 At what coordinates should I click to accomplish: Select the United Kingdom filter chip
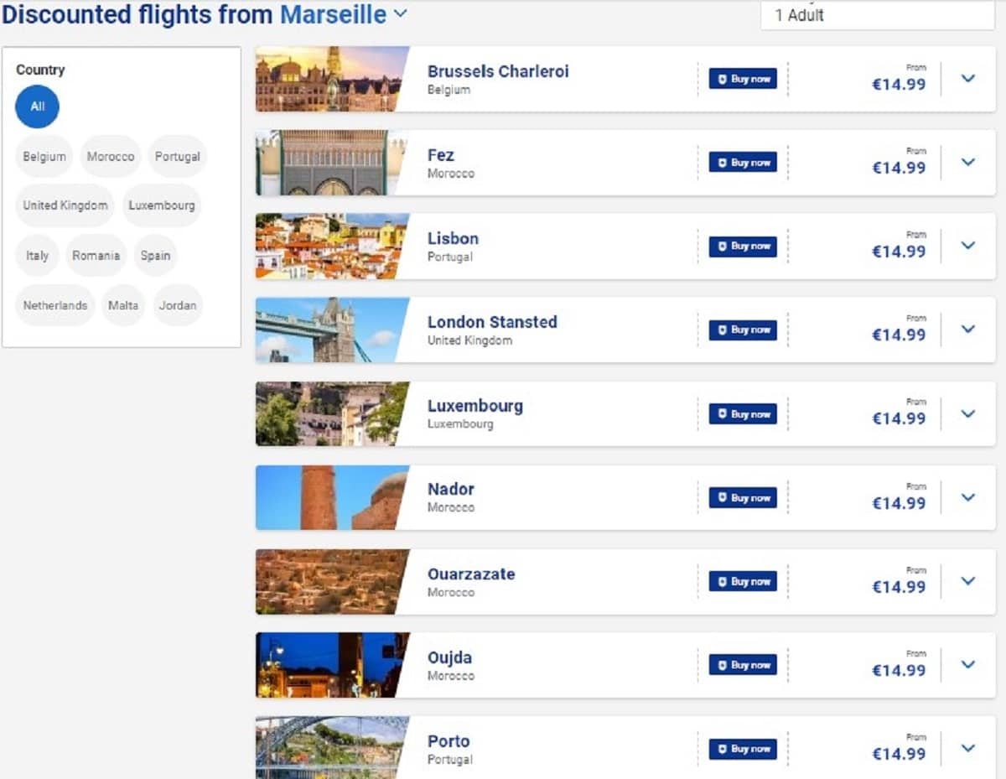click(x=65, y=205)
